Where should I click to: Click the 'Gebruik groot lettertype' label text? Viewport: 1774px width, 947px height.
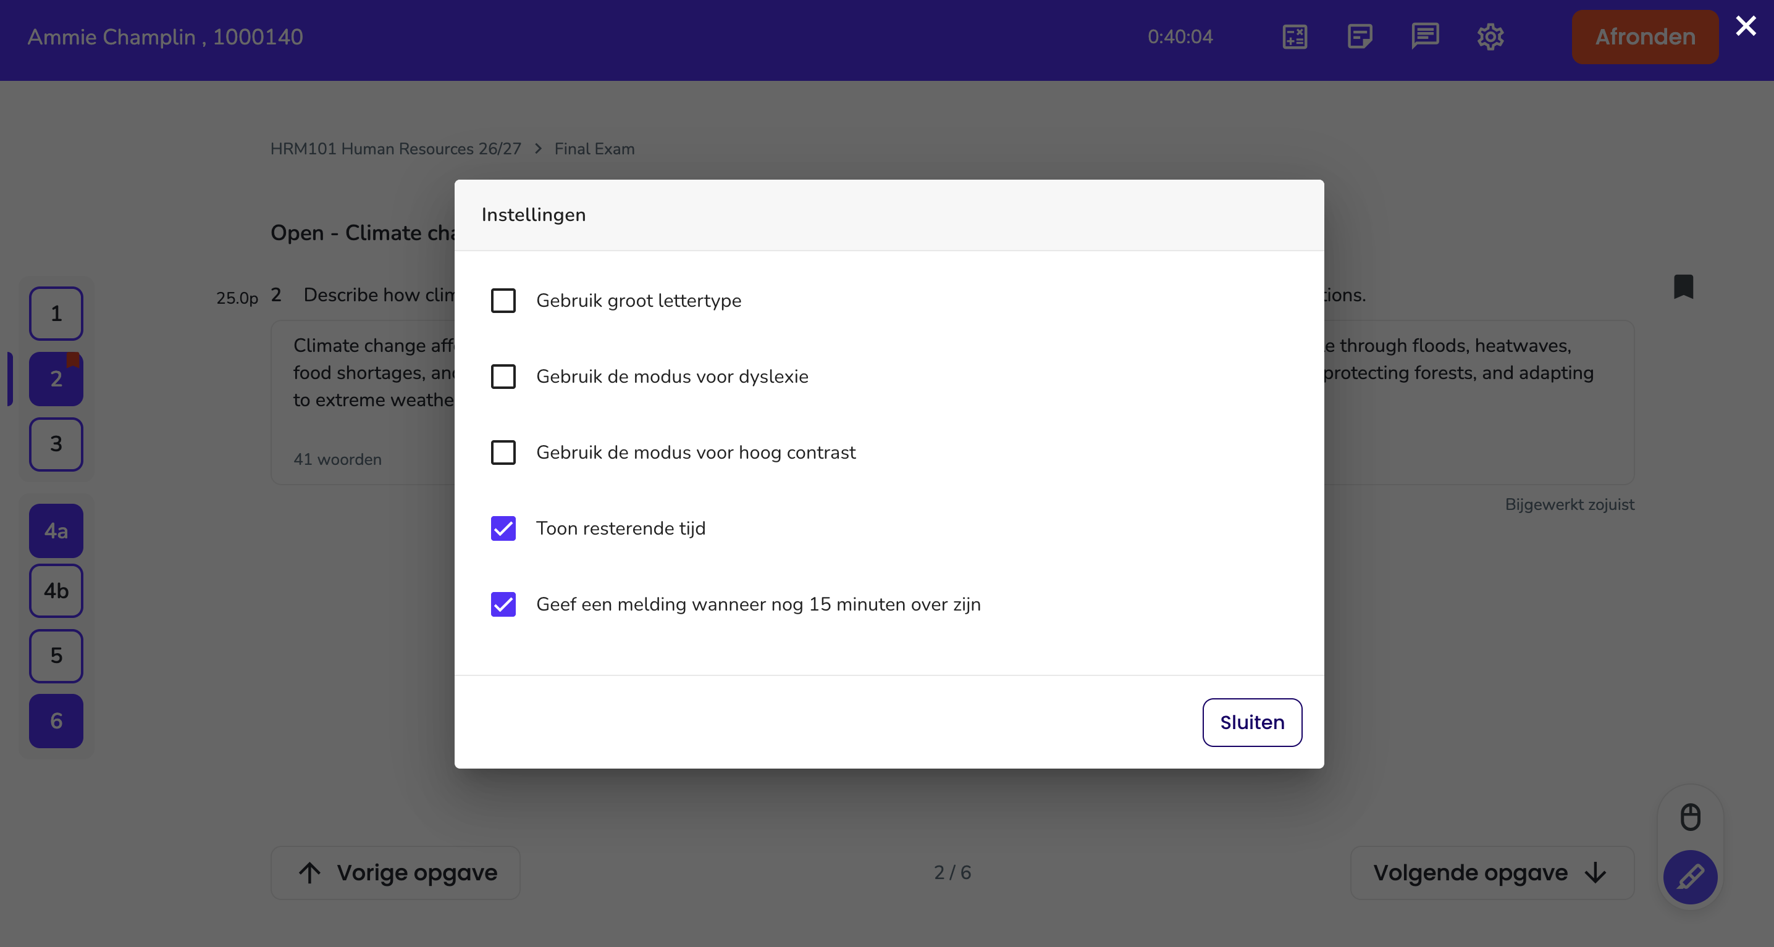[x=639, y=301]
